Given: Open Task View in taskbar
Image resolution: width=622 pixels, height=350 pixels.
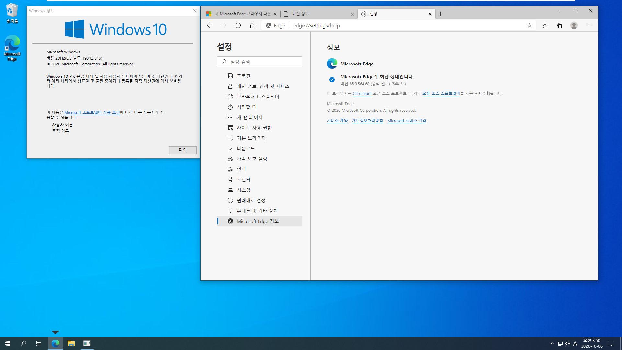Looking at the screenshot, I should 39,344.
